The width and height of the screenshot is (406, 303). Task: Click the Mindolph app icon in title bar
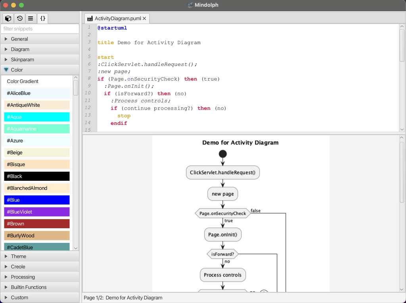coord(190,5)
